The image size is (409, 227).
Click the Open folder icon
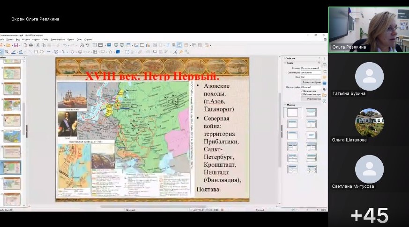[x=8, y=45]
